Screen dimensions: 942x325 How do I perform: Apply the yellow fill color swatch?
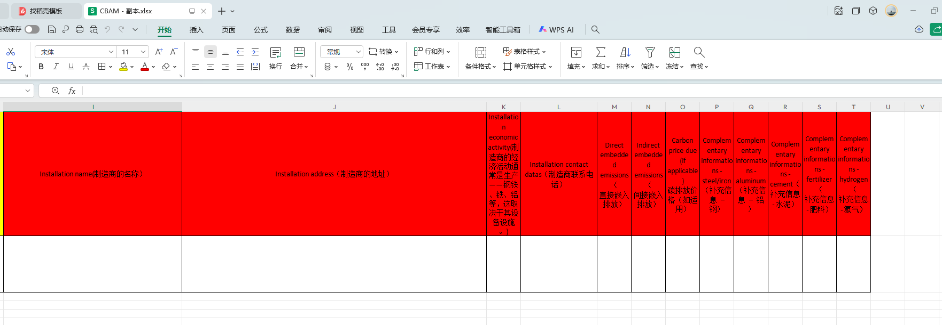pos(123,67)
